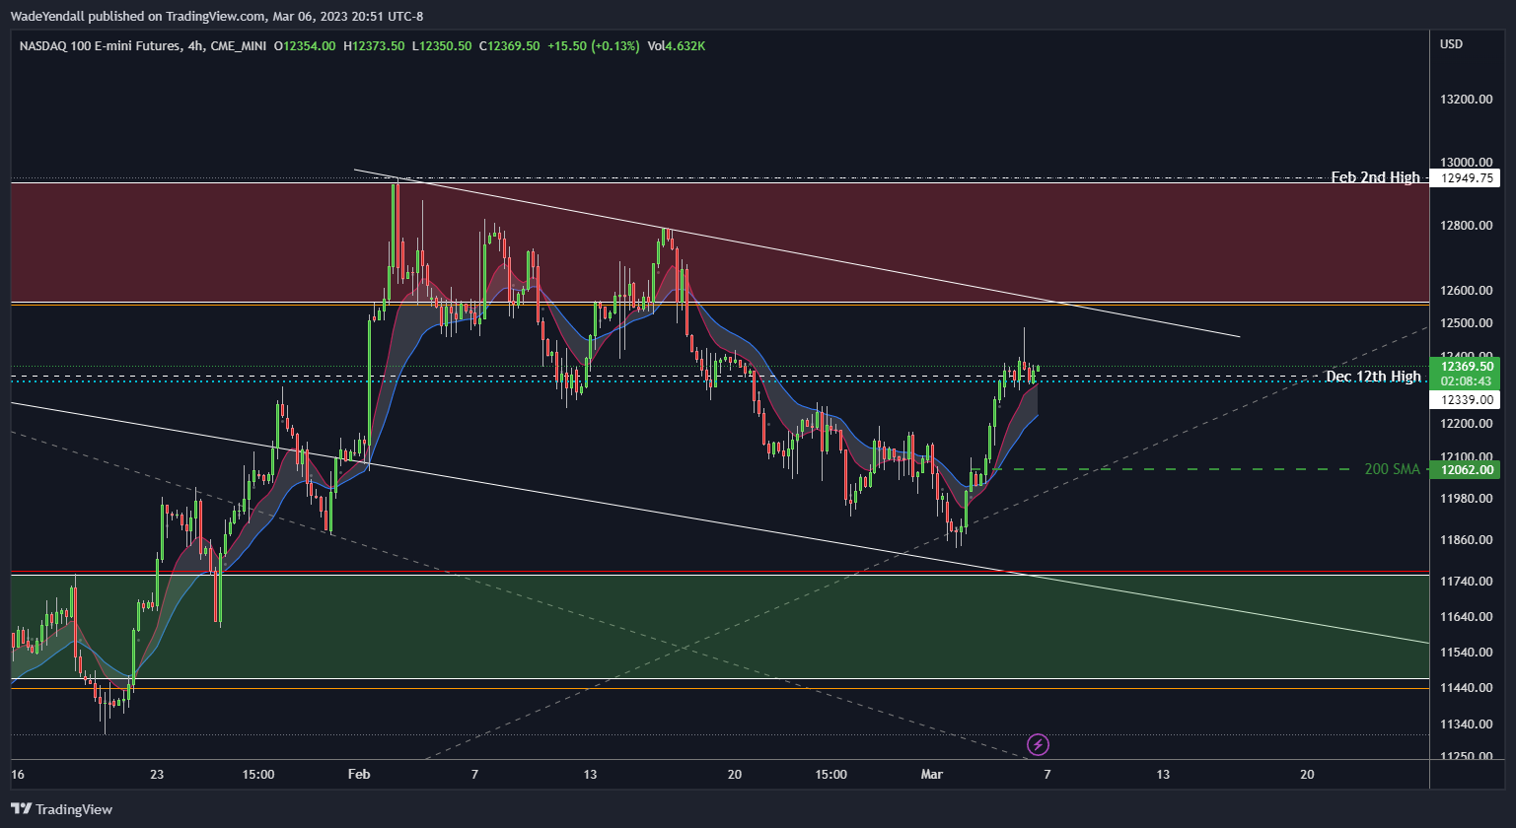
Task: Click the open value O12354.00
Action: click(x=305, y=46)
